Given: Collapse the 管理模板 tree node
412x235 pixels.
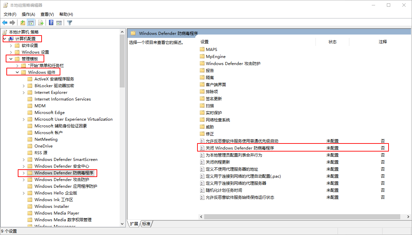Looking at the screenshot, I should [11, 59].
